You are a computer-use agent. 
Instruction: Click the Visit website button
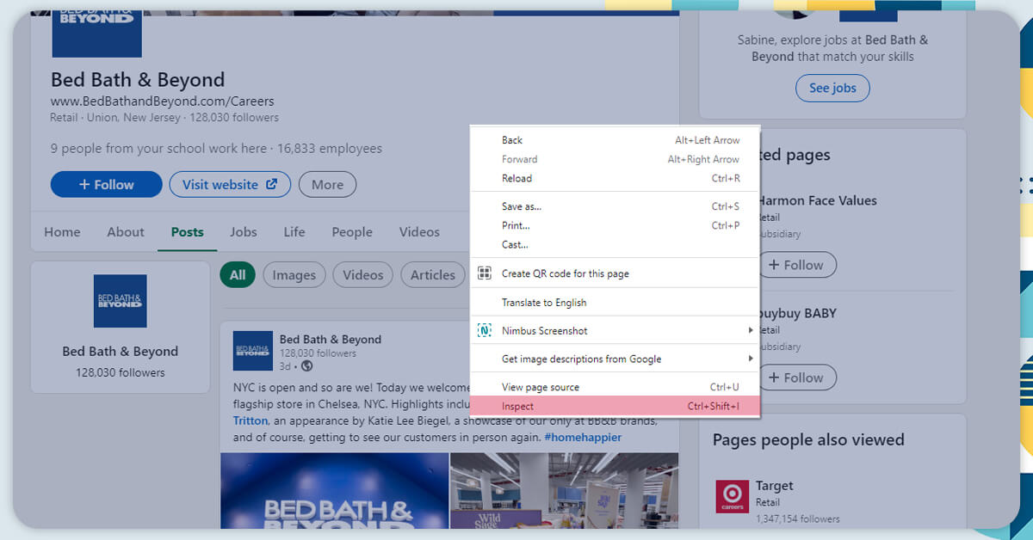pyautogui.click(x=230, y=184)
